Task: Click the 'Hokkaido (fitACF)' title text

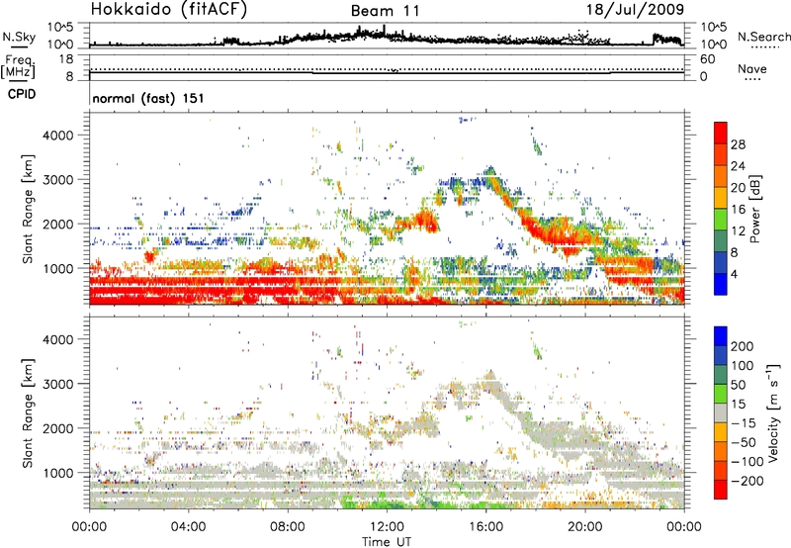Action: click(x=168, y=9)
